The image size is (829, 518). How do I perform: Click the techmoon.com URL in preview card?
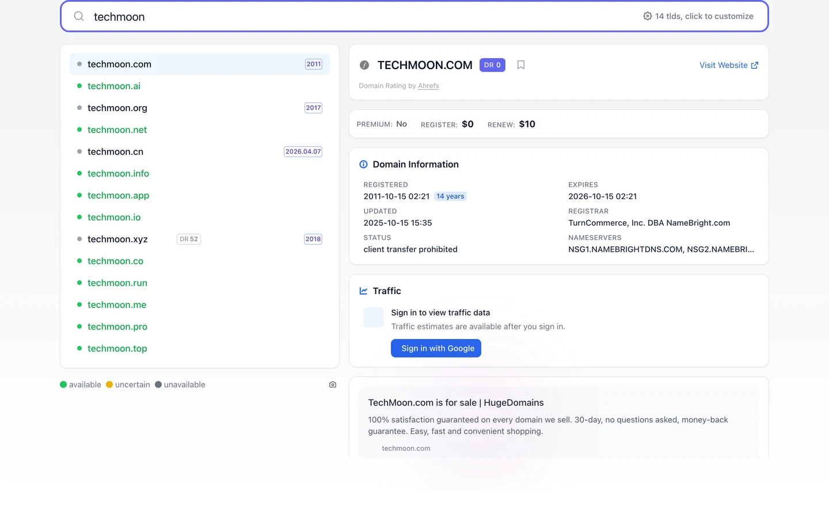406,448
